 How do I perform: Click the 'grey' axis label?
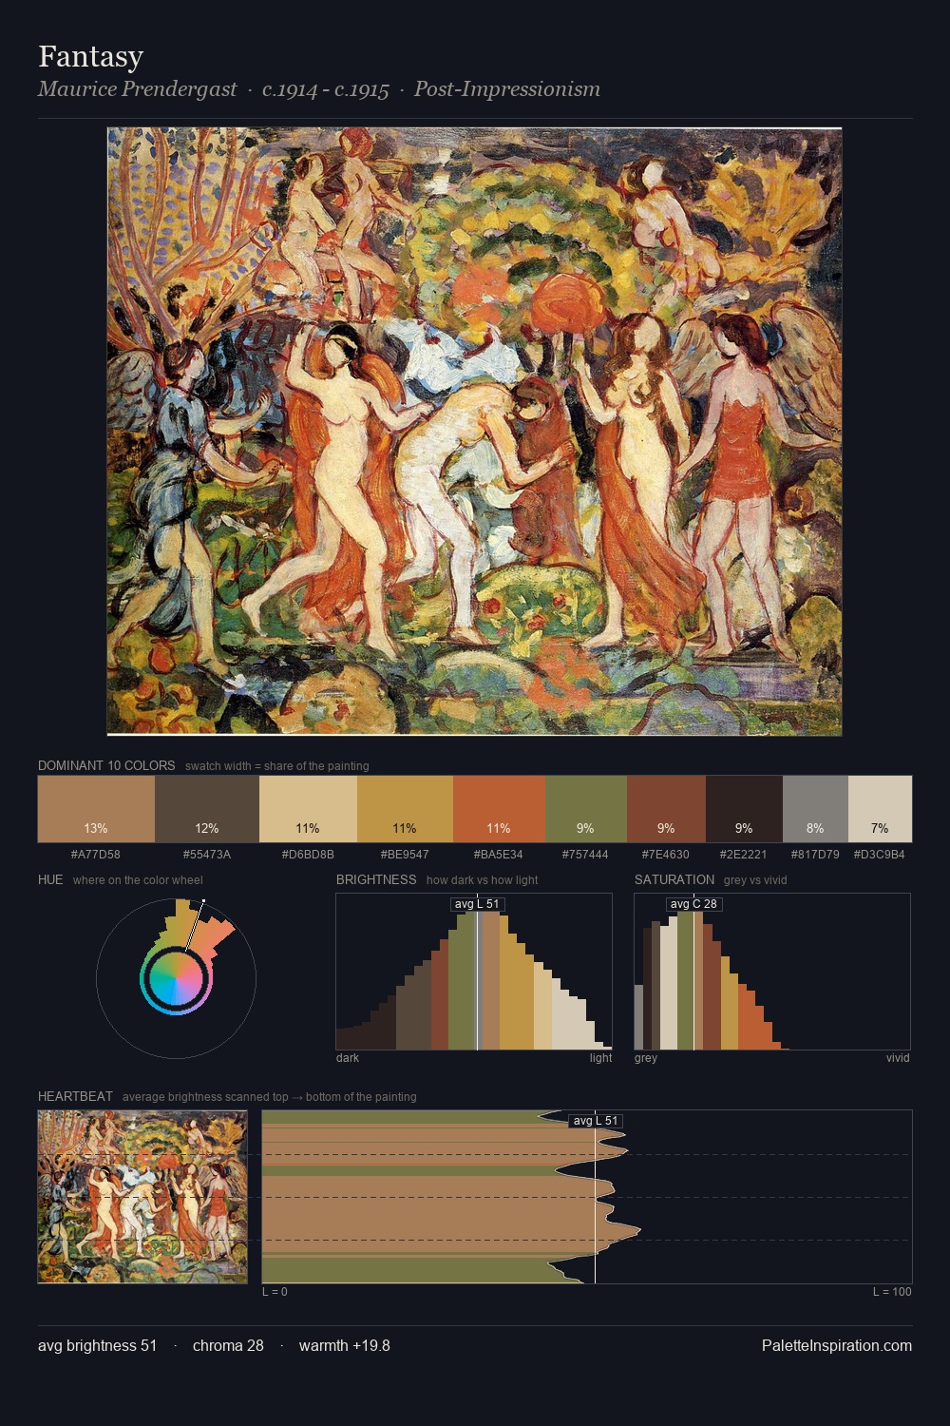tap(646, 1058)
